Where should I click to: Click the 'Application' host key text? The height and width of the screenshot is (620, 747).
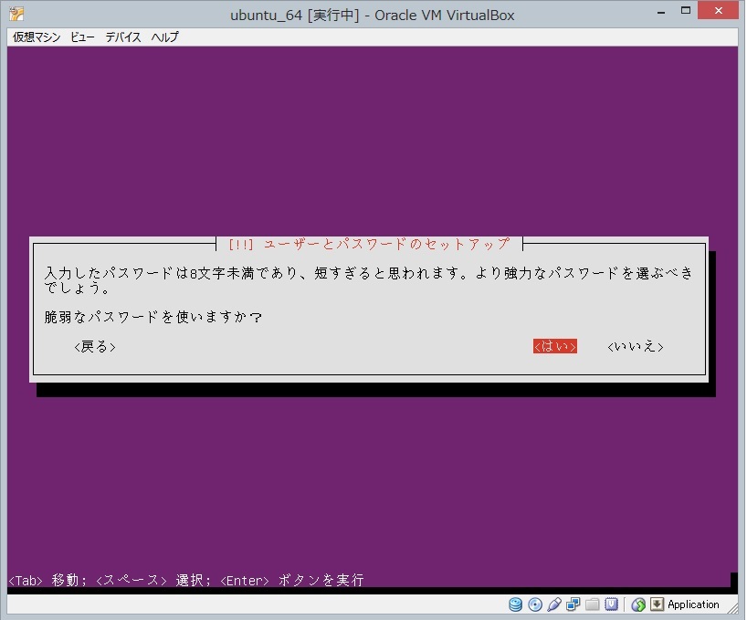click(693, 604)
